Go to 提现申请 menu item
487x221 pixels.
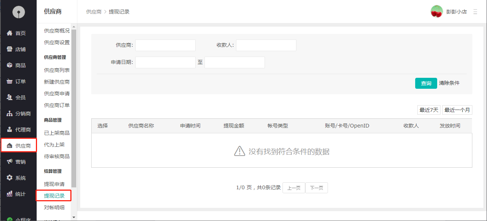(54, 184)
